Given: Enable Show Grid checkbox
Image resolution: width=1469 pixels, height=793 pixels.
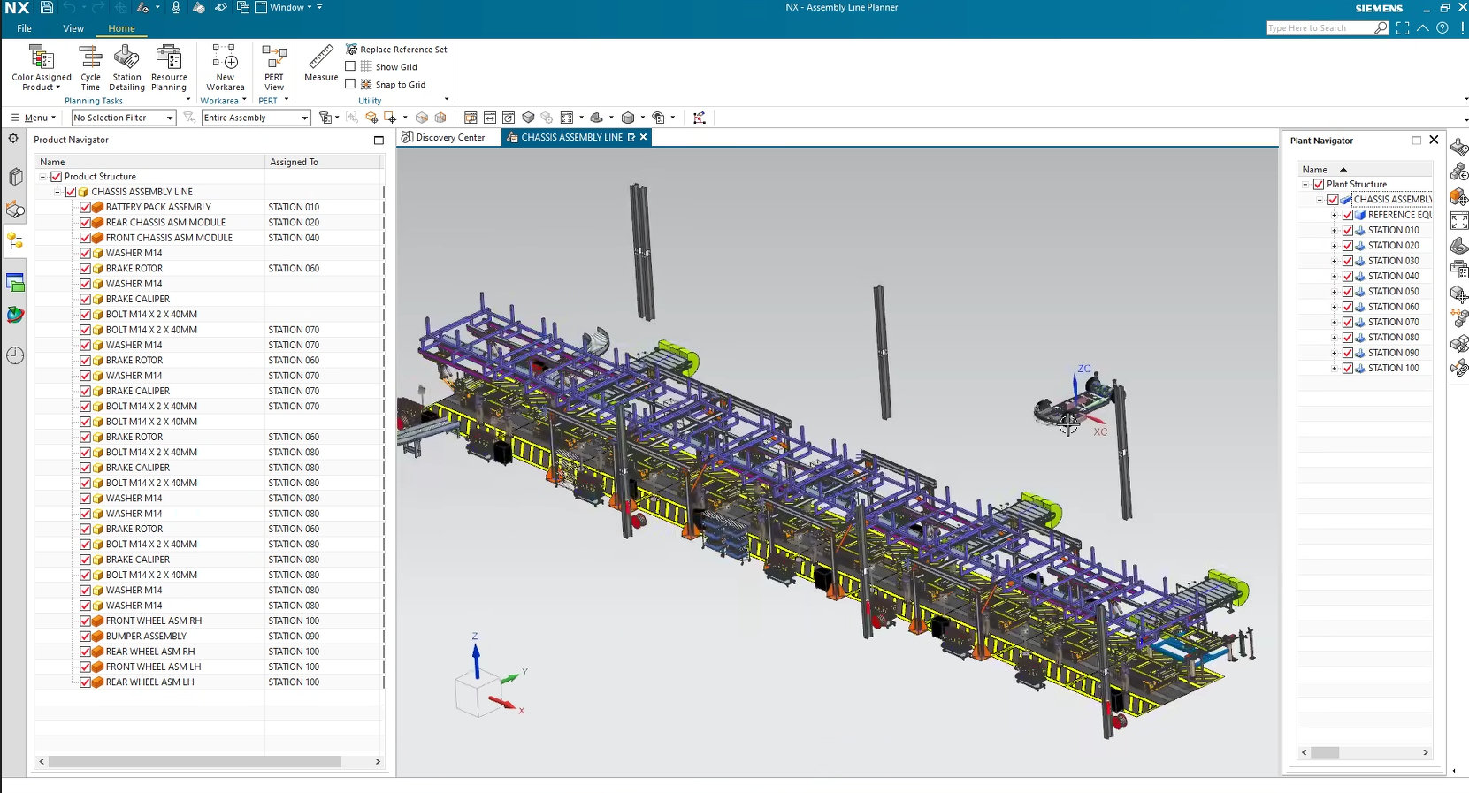Looking at the screenshot, I should 350,66.
